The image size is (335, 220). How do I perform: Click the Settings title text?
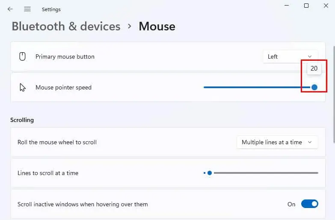pos(51,9)
